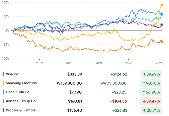Click the purple Procter & Gamble endpoint dot

[162, 25]
